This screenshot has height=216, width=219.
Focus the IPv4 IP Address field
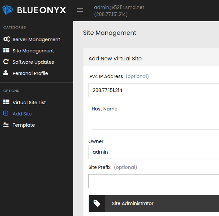[x=154, y=90]
